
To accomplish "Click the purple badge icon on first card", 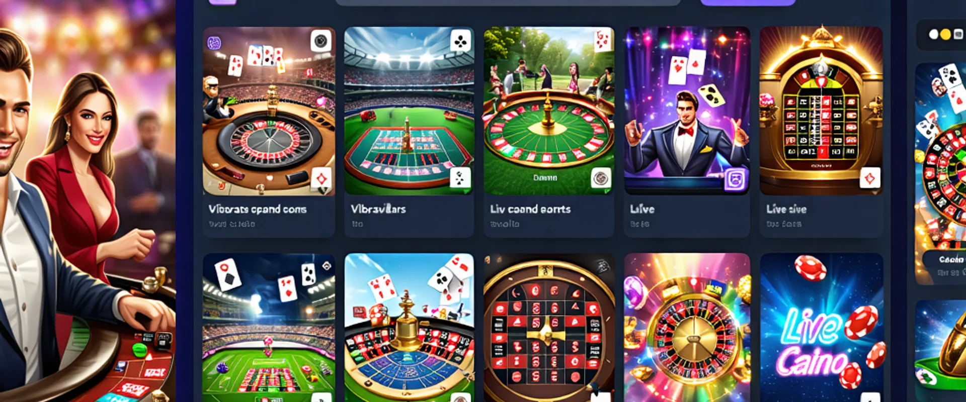I will pos(214,42).
